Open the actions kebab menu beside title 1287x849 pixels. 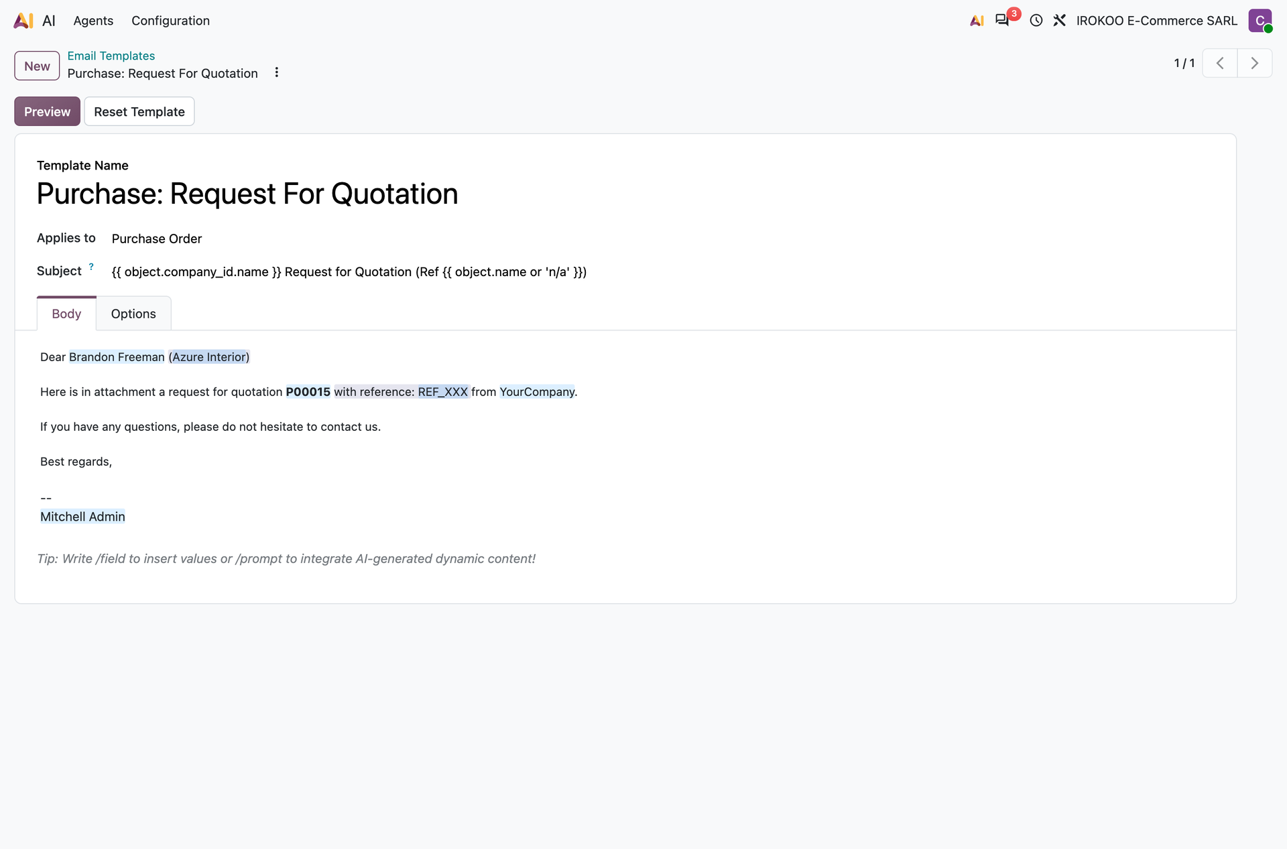click(277, 72)
